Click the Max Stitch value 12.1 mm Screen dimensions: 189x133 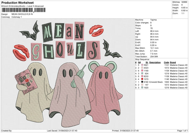pyautogui.click(x=154, y=48)
